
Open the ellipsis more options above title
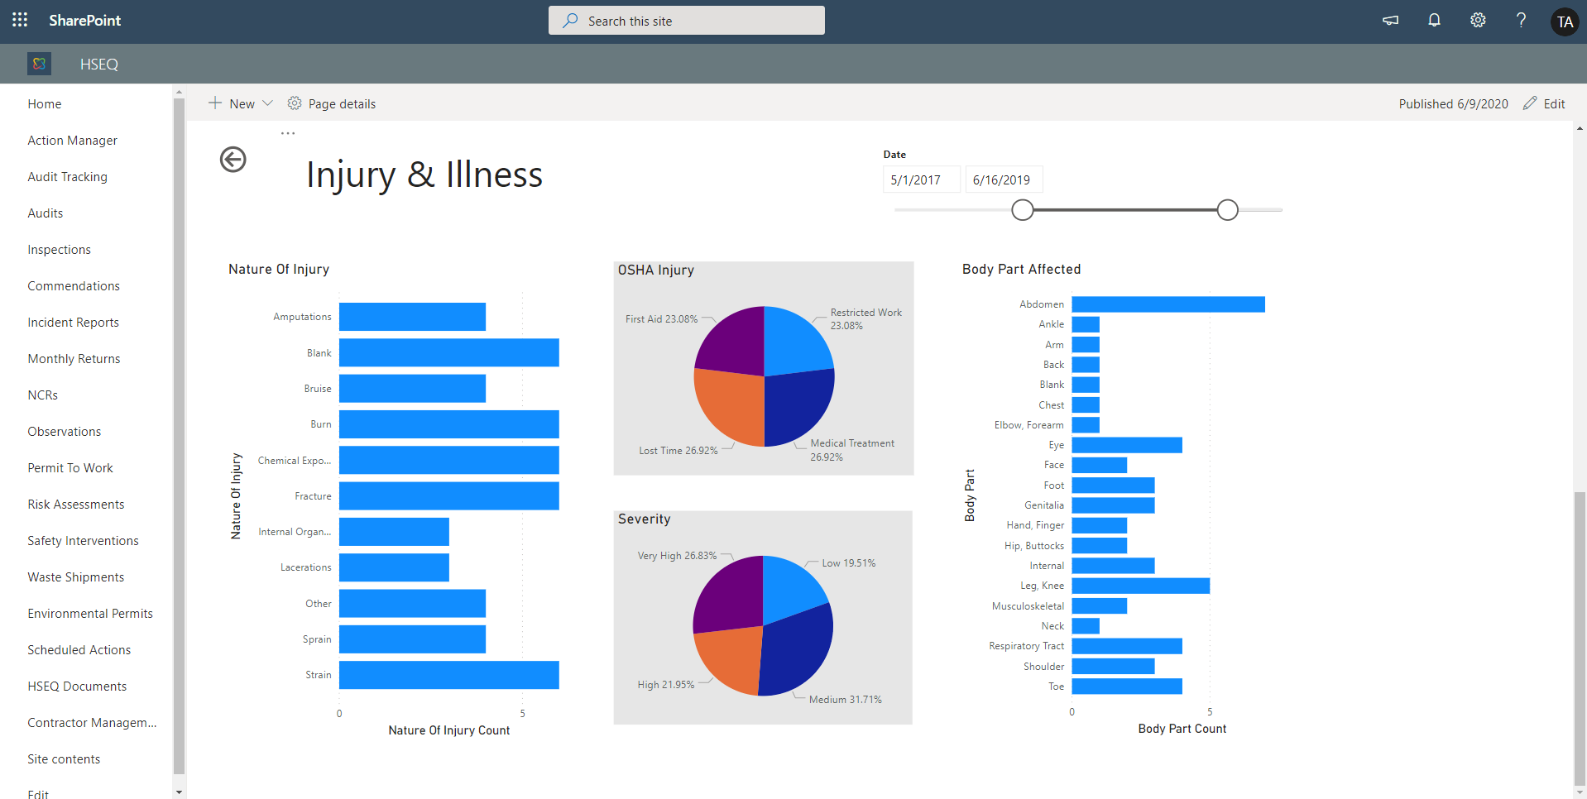click(x=288, y=133)
